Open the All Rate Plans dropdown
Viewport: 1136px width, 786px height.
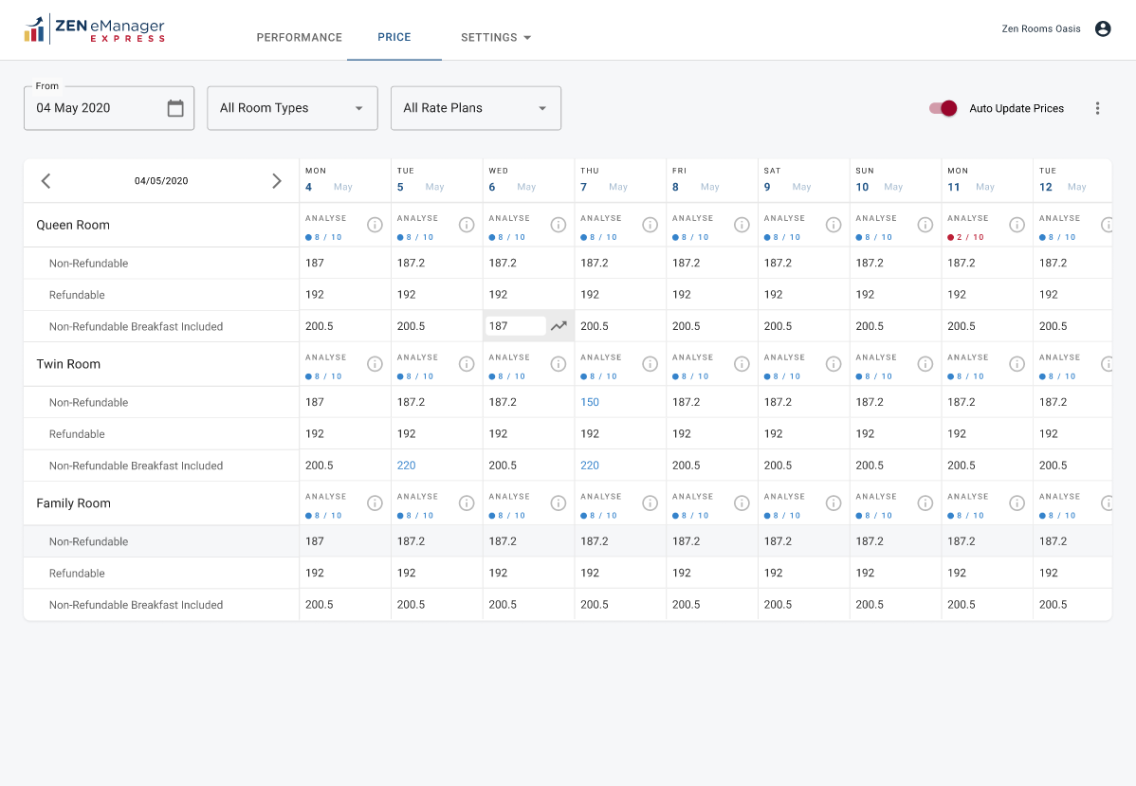pyautogui.click(x=475, y=108)
